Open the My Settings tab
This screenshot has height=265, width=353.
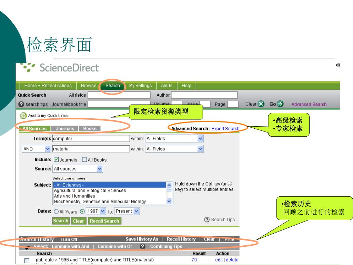coord(141,86)
